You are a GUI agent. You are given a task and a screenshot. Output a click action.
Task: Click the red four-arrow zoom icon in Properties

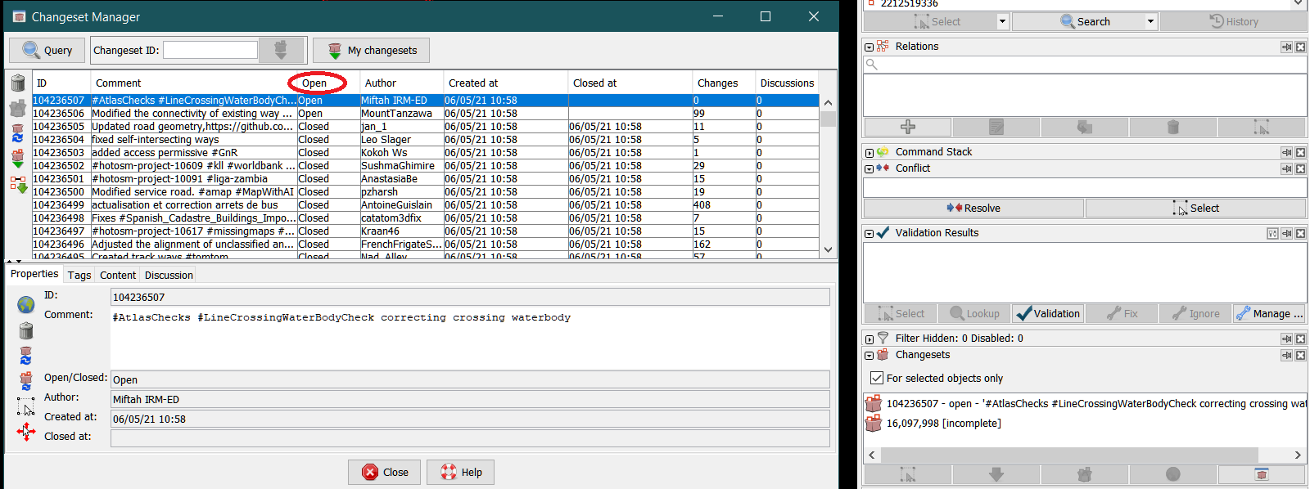point(26,432)
